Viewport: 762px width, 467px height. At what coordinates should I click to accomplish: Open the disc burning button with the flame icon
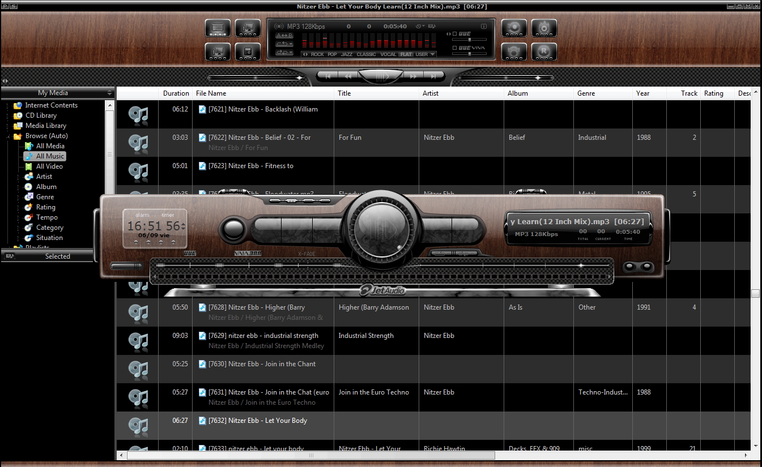pos(544,28)
